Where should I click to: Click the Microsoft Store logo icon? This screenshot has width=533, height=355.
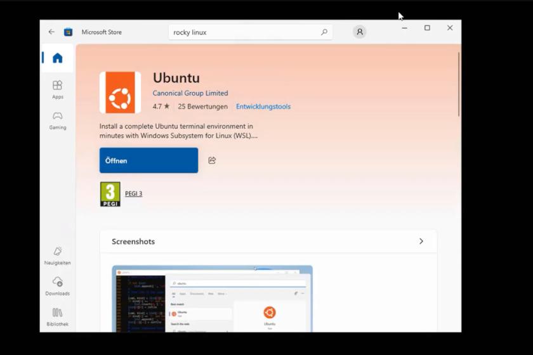69,32
